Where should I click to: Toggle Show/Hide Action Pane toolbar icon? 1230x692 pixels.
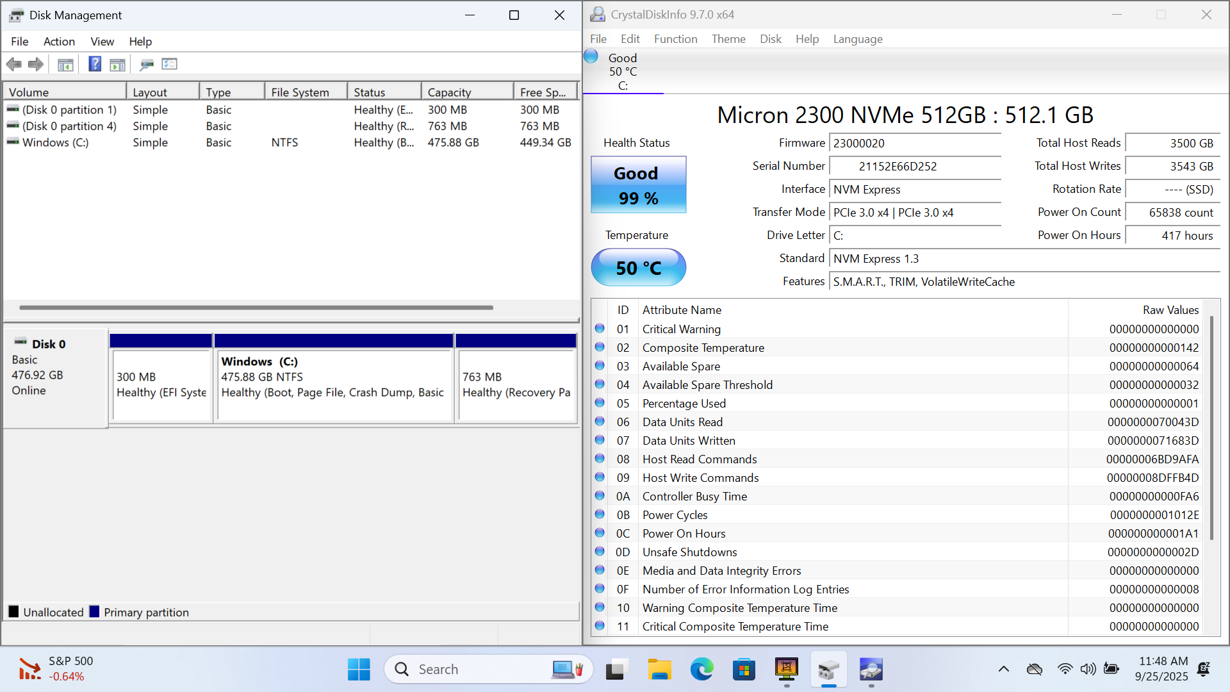[x=118, y=64]
